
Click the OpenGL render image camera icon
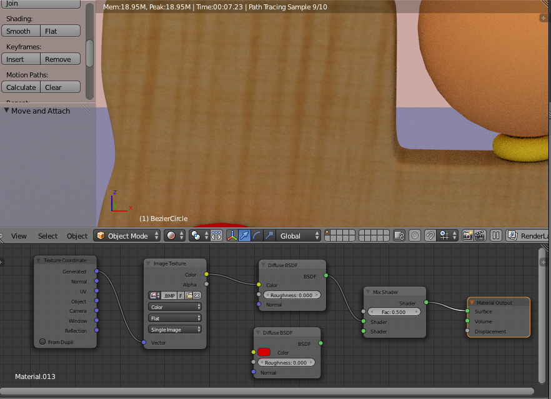(467, 235)
